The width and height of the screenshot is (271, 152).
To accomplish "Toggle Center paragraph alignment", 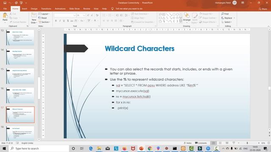I will pyautogui.click(x=108, y=21).
